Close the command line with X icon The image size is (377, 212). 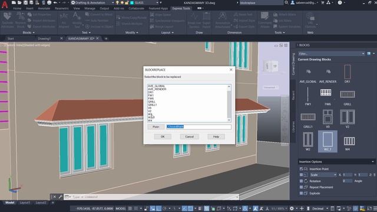(x=55, y=197)
